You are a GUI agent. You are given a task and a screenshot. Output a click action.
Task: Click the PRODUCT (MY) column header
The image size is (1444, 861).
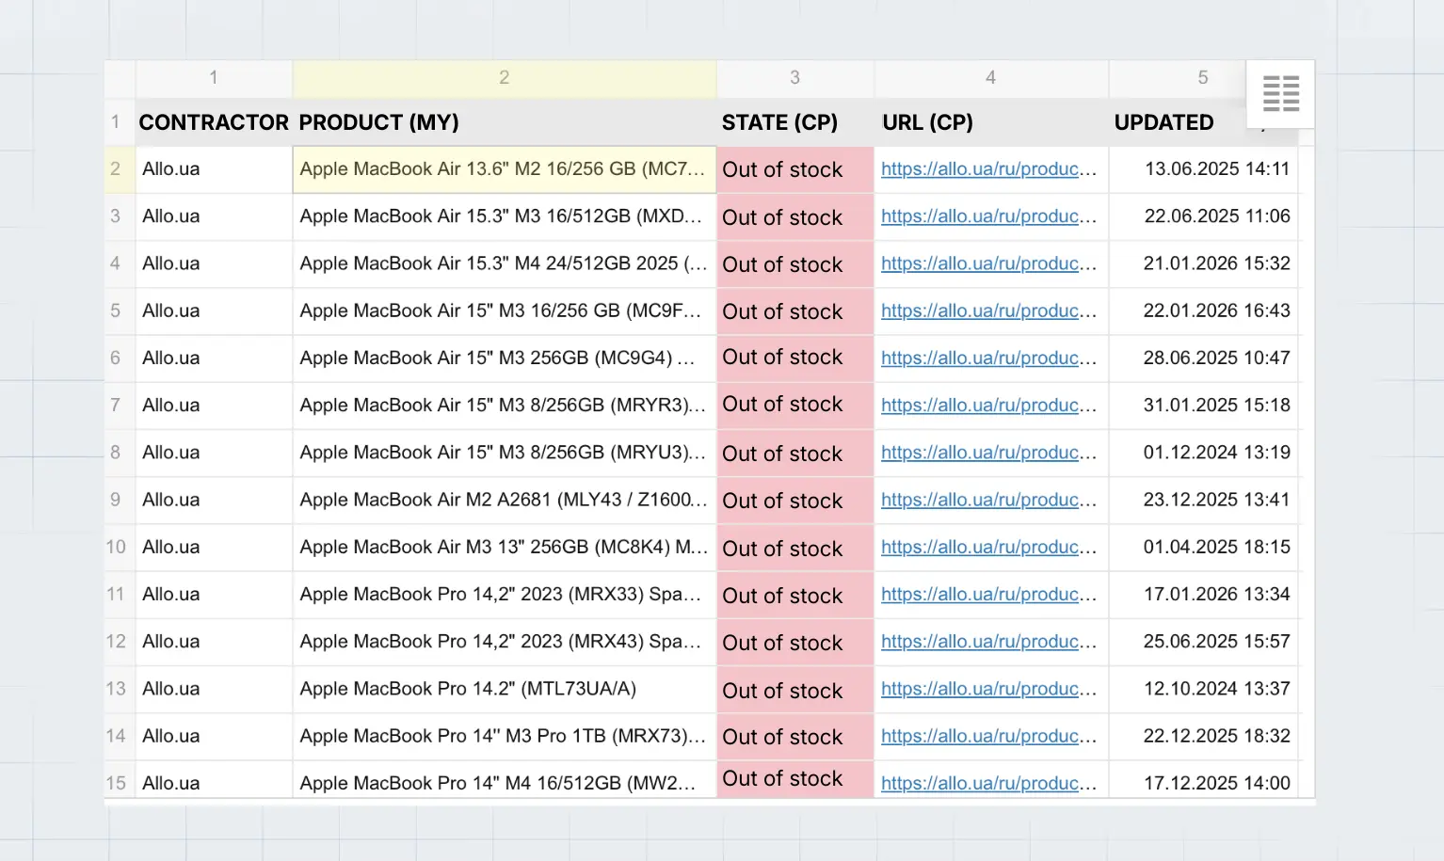point(378,122)
